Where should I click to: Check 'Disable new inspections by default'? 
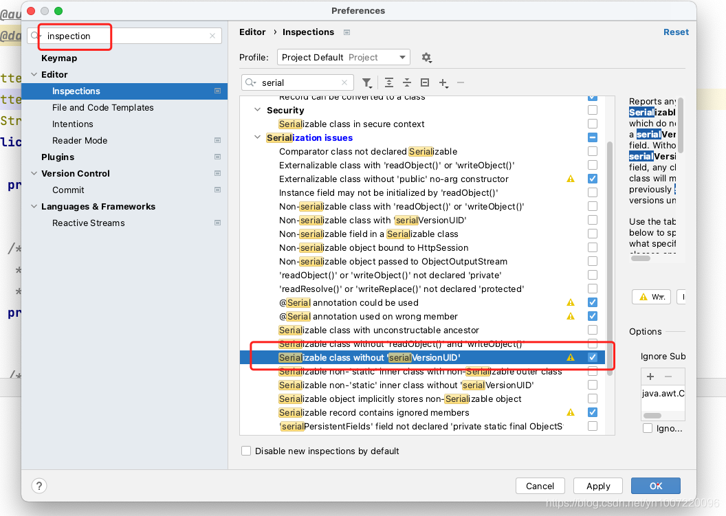pos(246,451)
